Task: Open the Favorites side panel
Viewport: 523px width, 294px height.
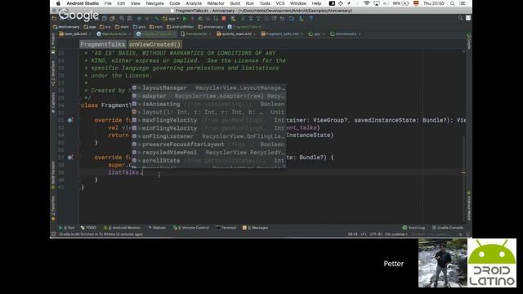Action: (53, 208)
